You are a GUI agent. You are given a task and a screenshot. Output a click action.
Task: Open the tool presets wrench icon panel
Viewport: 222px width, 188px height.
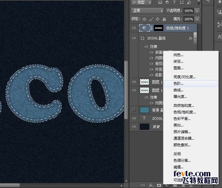[x=219, y=24]
